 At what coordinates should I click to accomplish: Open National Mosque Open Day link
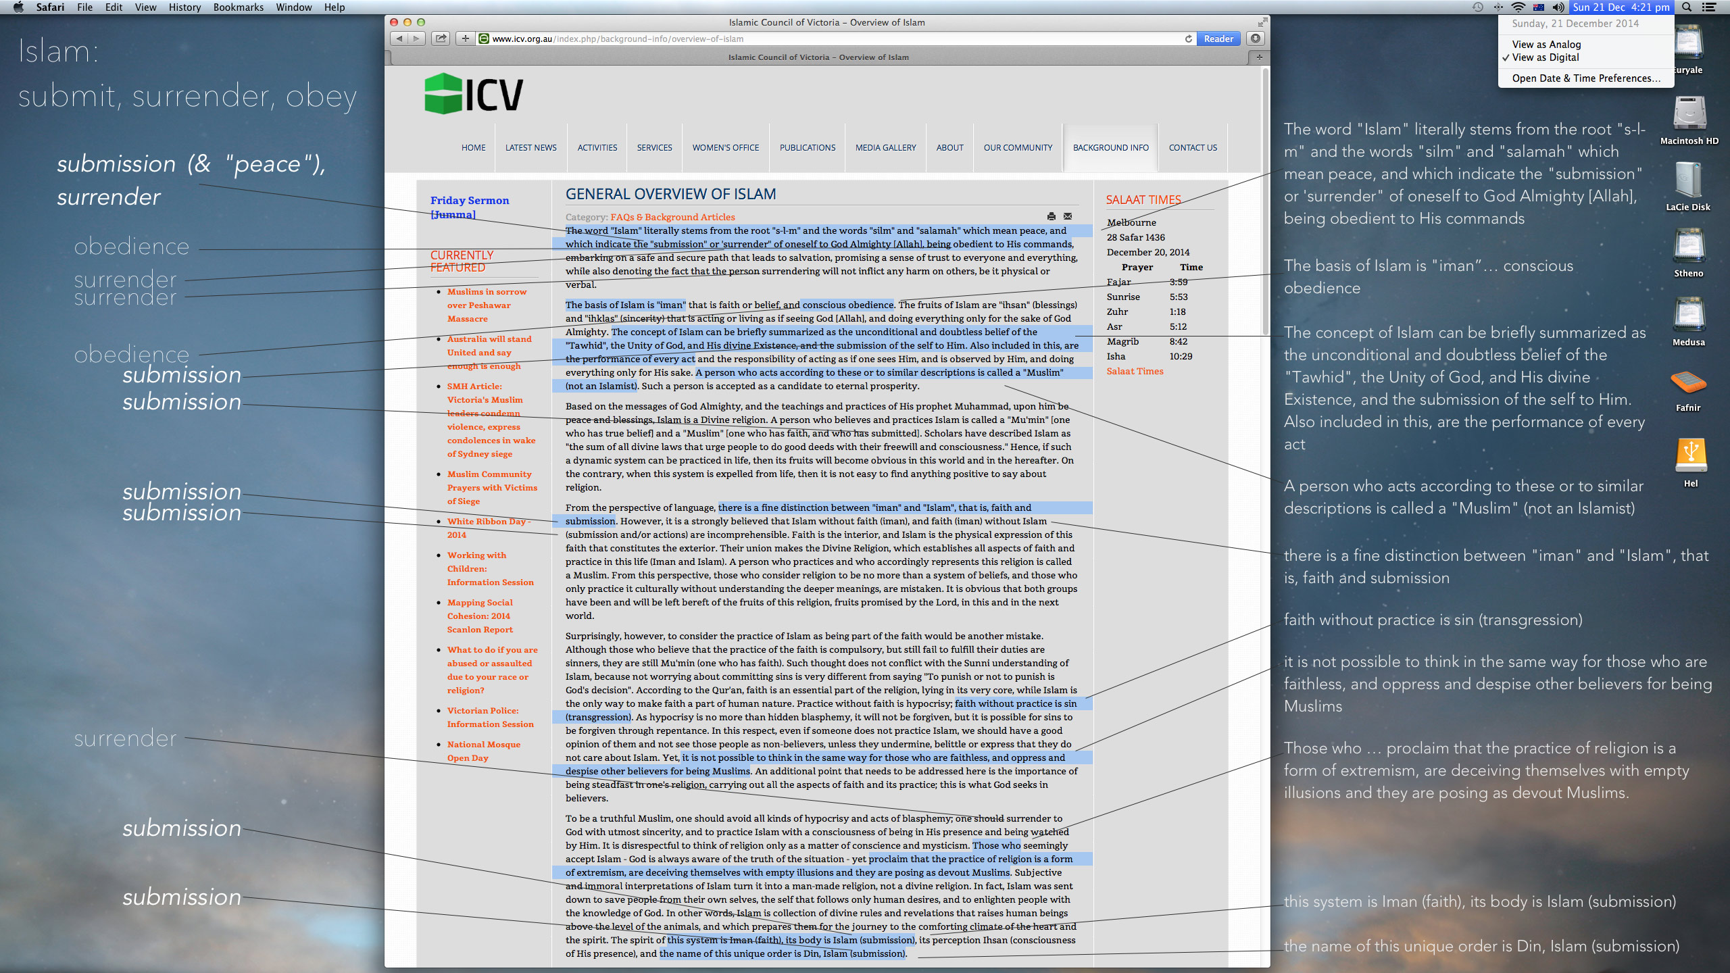coord(483,751)
